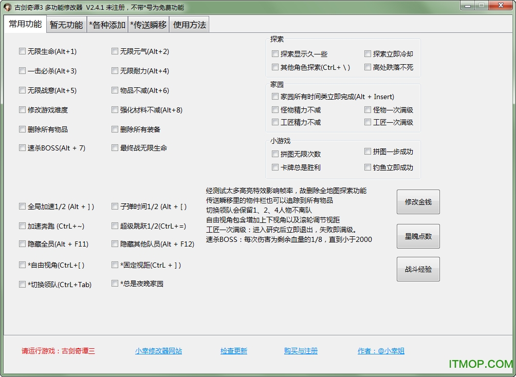Check 最终战无限生命 option

[115, 147]
